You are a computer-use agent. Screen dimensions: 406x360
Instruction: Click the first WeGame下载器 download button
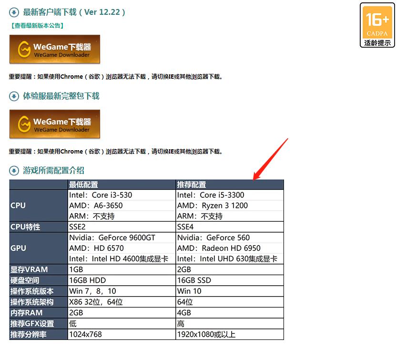click(x=54, y=49)
